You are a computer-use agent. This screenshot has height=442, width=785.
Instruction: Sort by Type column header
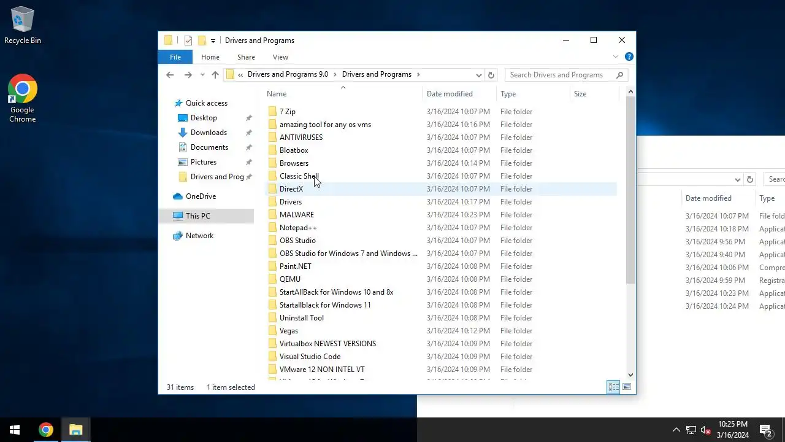coord(533,94)
